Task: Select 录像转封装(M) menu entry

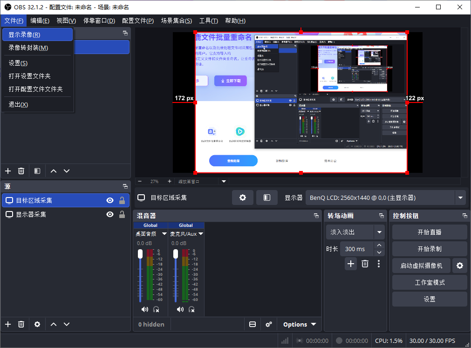Action: click(38, 48)
